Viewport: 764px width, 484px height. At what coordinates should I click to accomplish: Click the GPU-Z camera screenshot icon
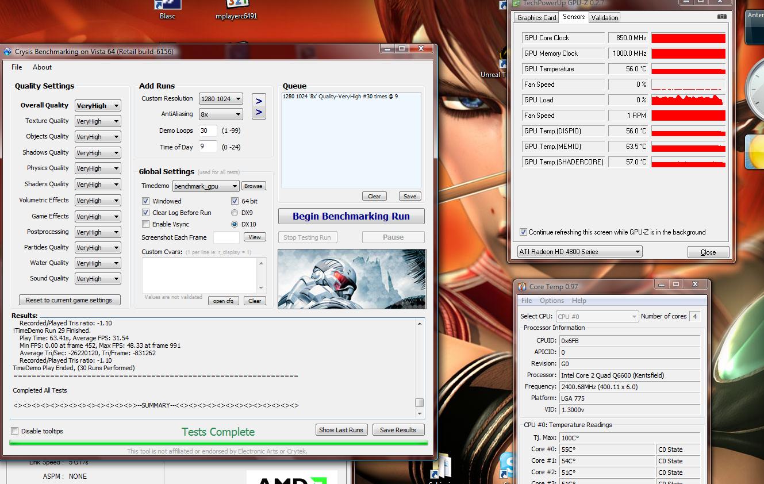[x=721, y=17]
